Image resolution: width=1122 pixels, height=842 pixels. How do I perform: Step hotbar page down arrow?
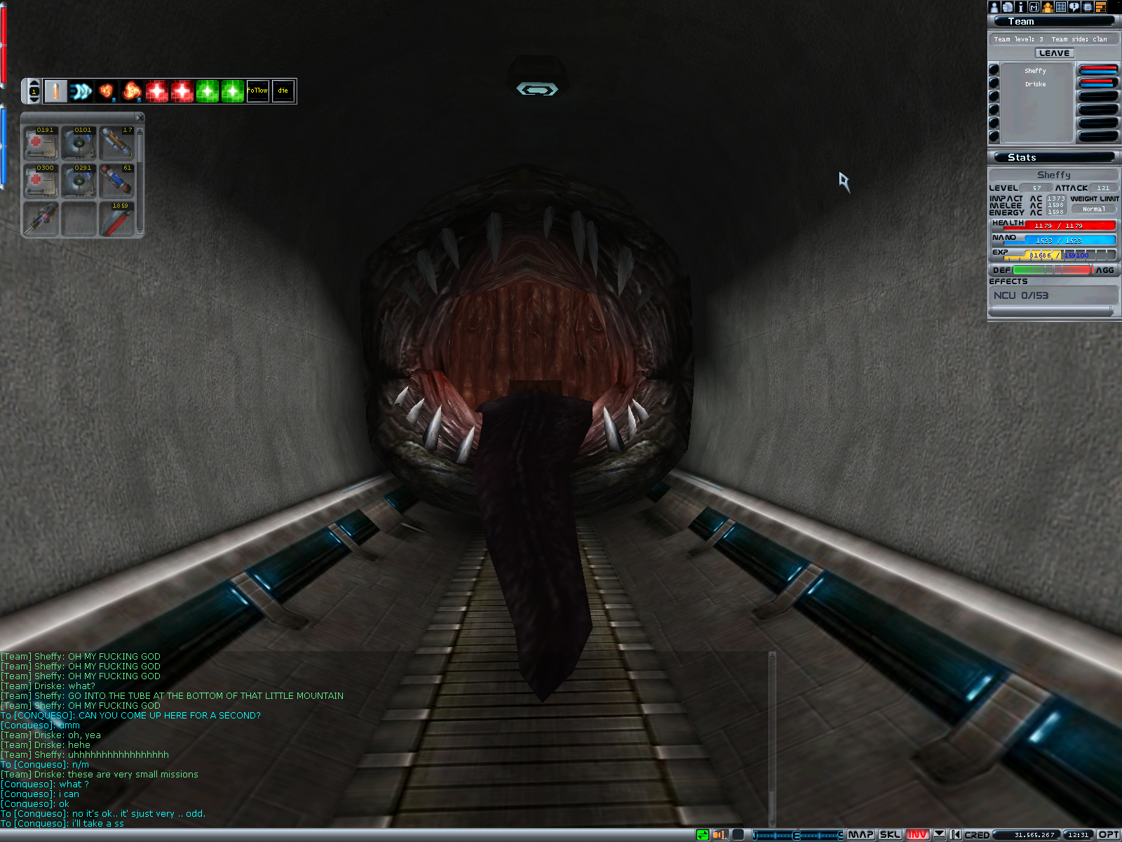(34, 99)
